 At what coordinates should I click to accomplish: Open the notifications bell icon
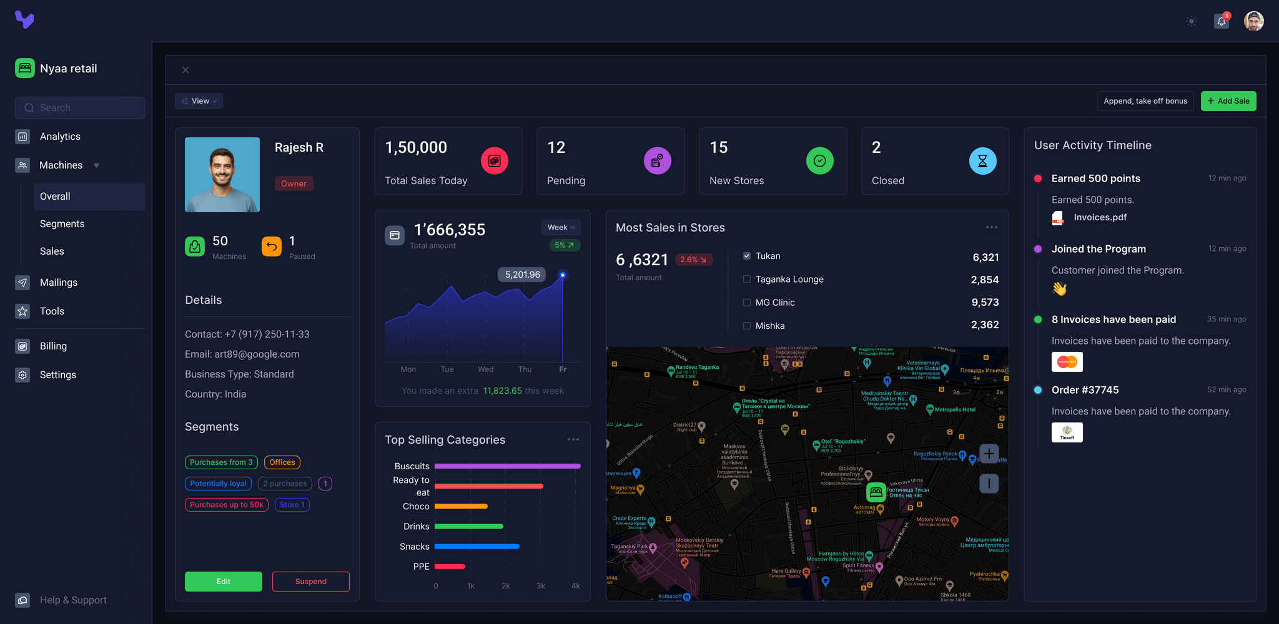[x=1222, y=21]
